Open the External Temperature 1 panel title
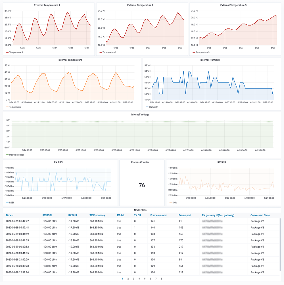 (x=47, y=5)
